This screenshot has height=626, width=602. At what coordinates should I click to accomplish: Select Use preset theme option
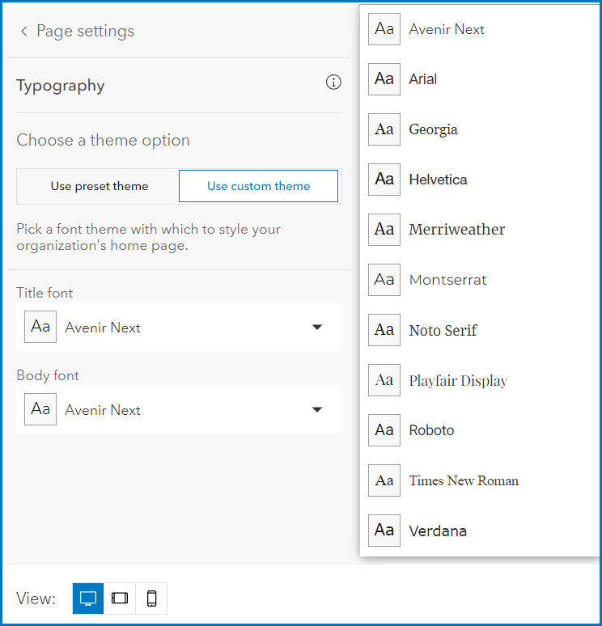tap(99, 186)
